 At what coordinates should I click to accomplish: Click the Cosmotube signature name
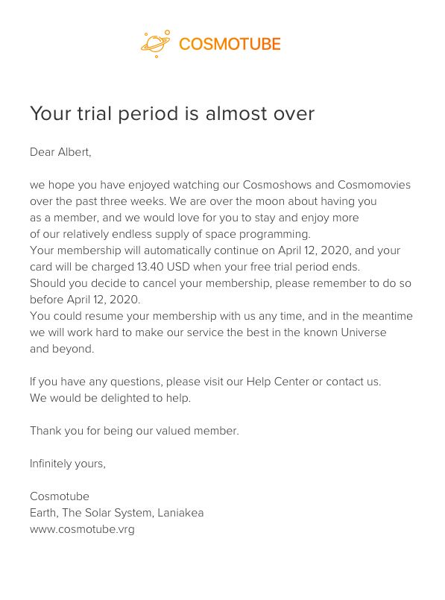click(x=60, y=496)
